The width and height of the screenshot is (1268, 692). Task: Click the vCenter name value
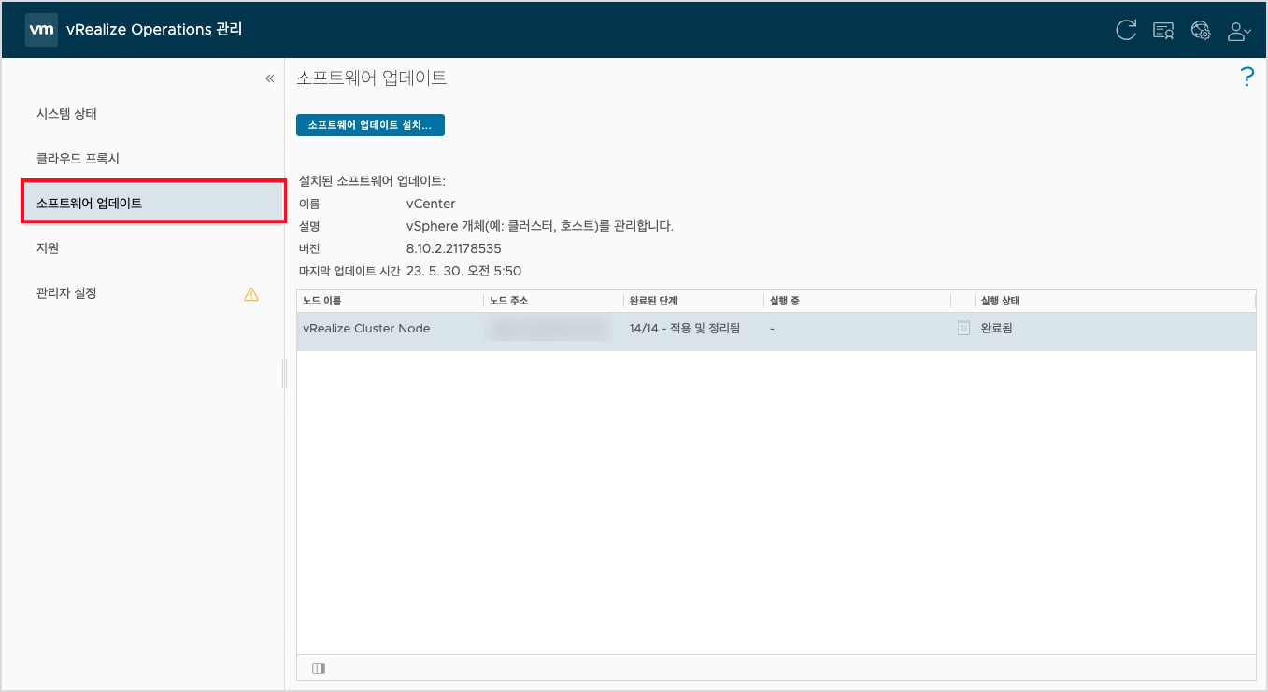431,204
